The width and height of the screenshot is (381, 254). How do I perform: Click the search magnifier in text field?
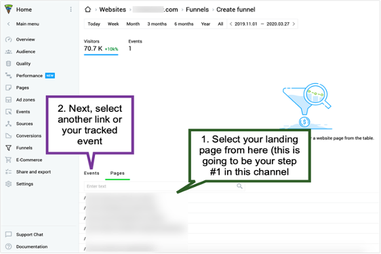239,186
